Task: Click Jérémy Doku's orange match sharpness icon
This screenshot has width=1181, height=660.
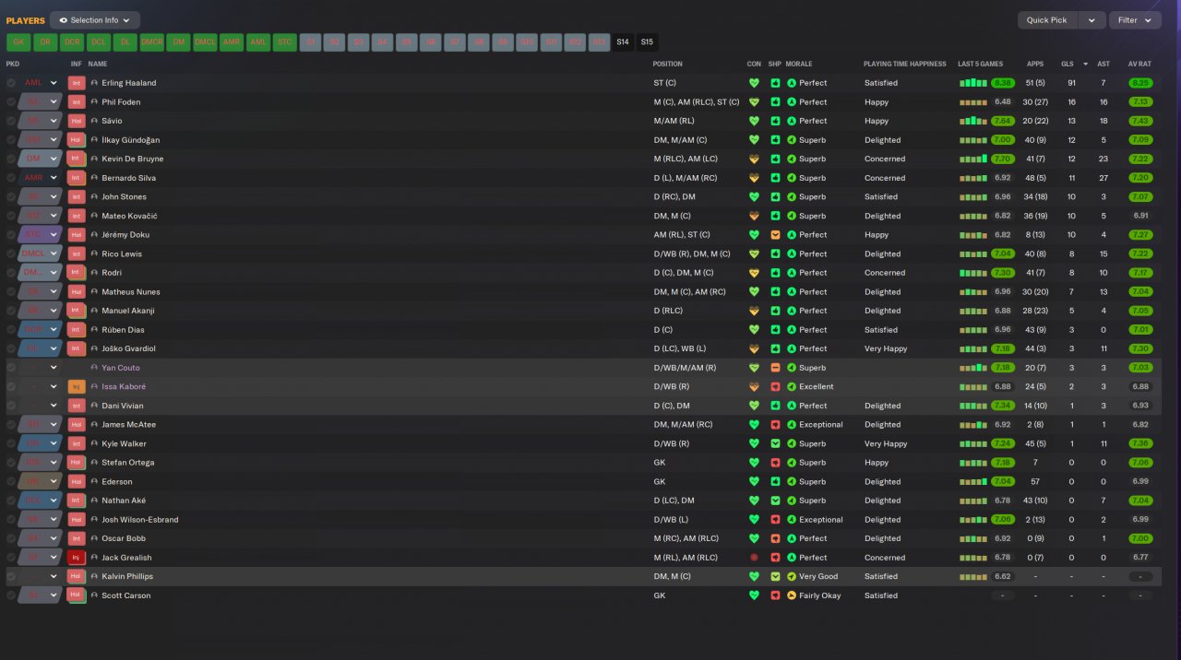Action: coord(775,235)
